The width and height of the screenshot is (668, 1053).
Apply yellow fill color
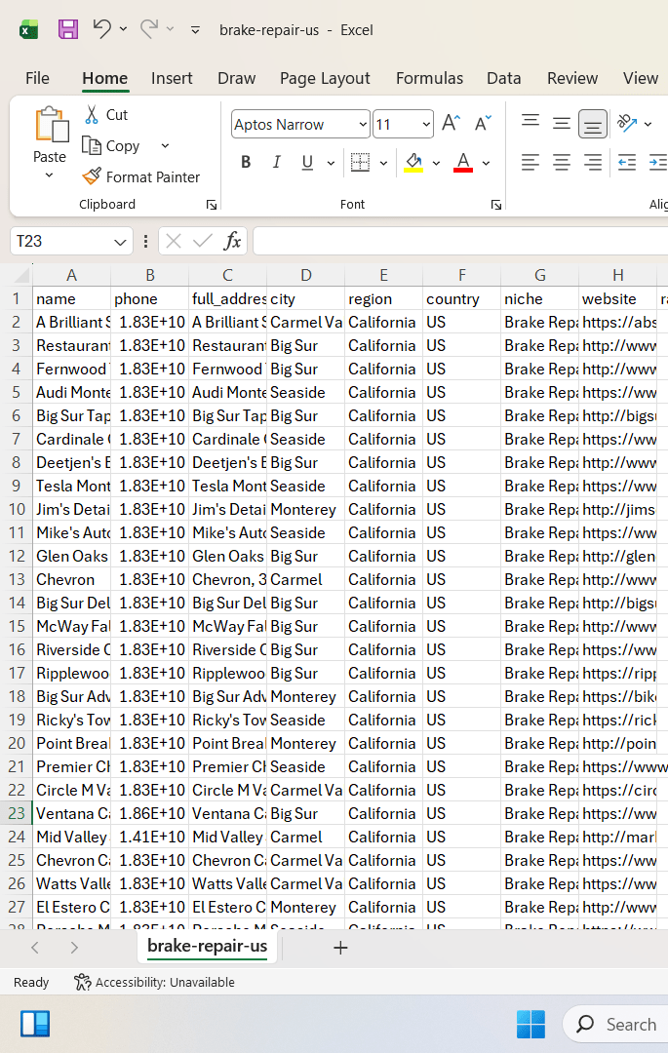pyautogui.click(x=413, y=162)
